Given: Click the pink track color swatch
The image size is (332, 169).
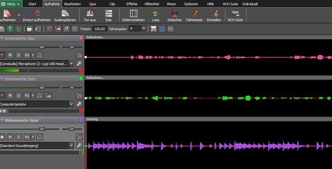Looking at the screenshot, I should (81, 38).
